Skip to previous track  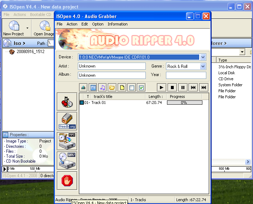coord(193,88)
